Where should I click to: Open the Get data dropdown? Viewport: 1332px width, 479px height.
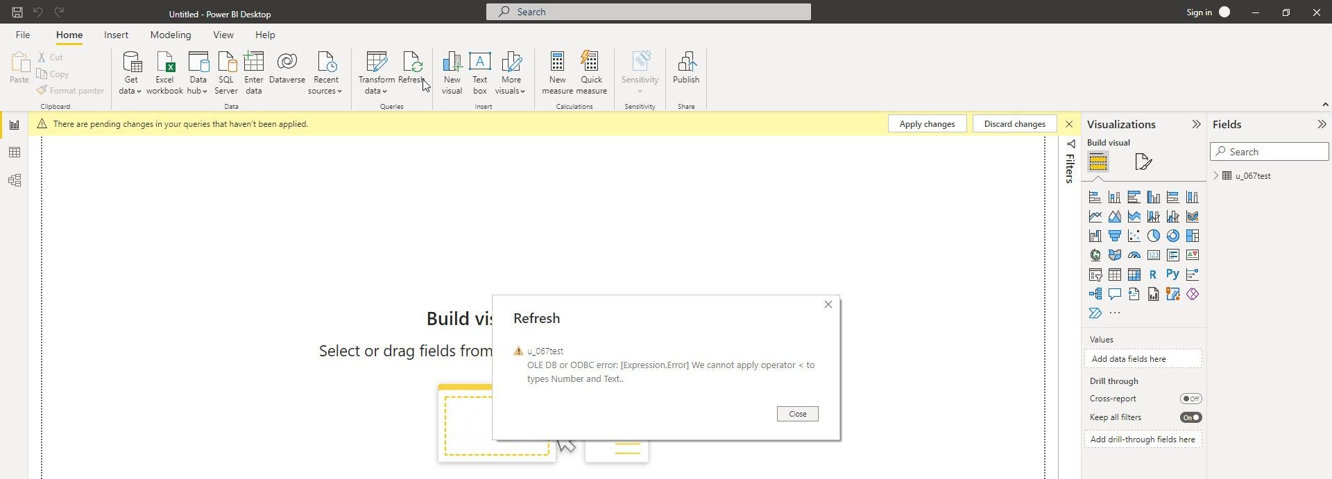(x=130, y=91)
